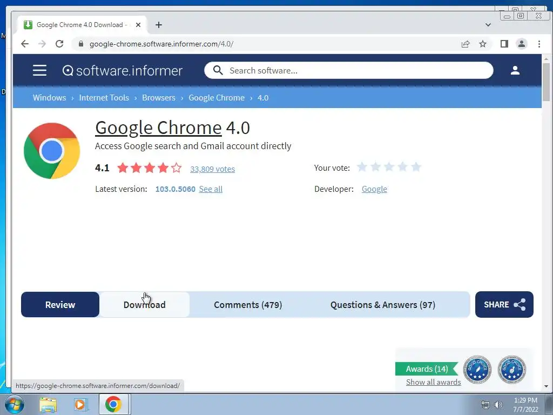View site lock security information

pos(81,44)
